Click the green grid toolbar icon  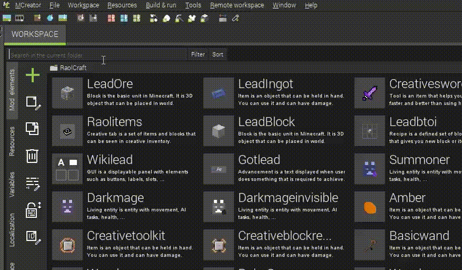137,18
